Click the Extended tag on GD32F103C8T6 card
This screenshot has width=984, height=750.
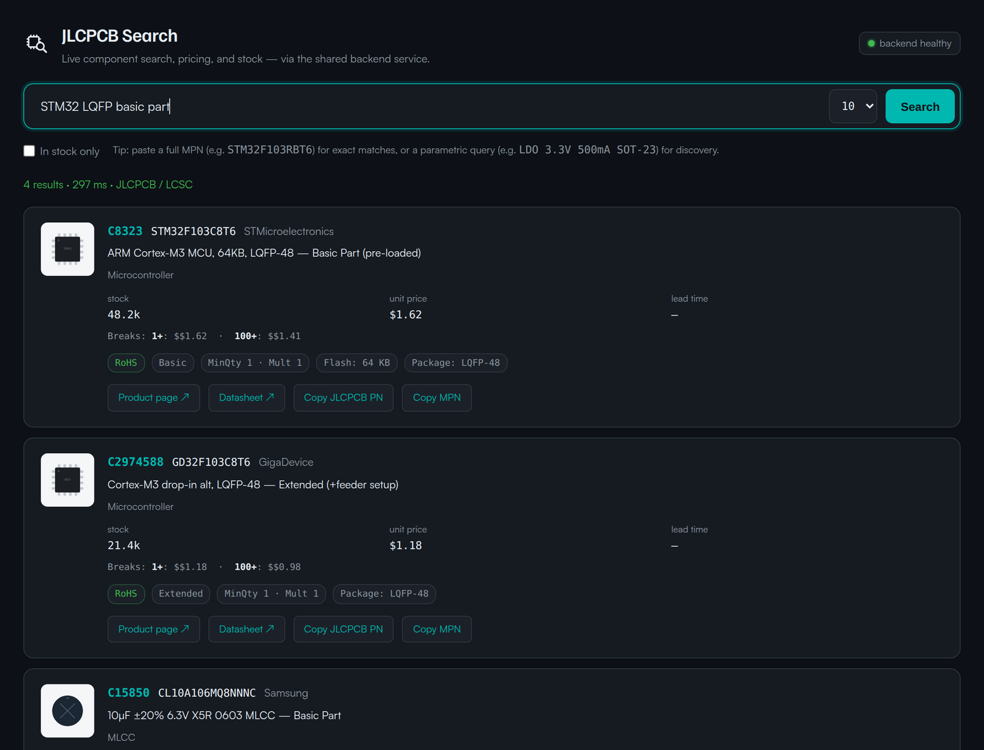point(181,593)
